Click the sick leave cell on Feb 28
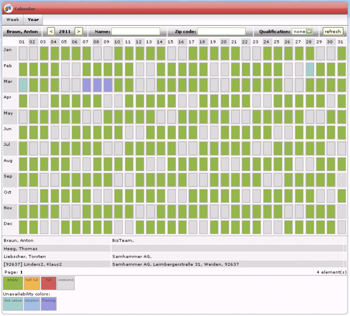This screenshot has height=316, width=350. (310, 69)
